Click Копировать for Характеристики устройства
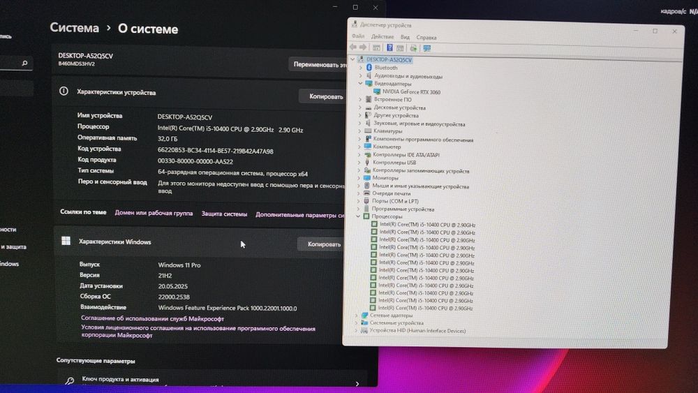The width and height of the screenshot is (698, 393). pos(326,96)
